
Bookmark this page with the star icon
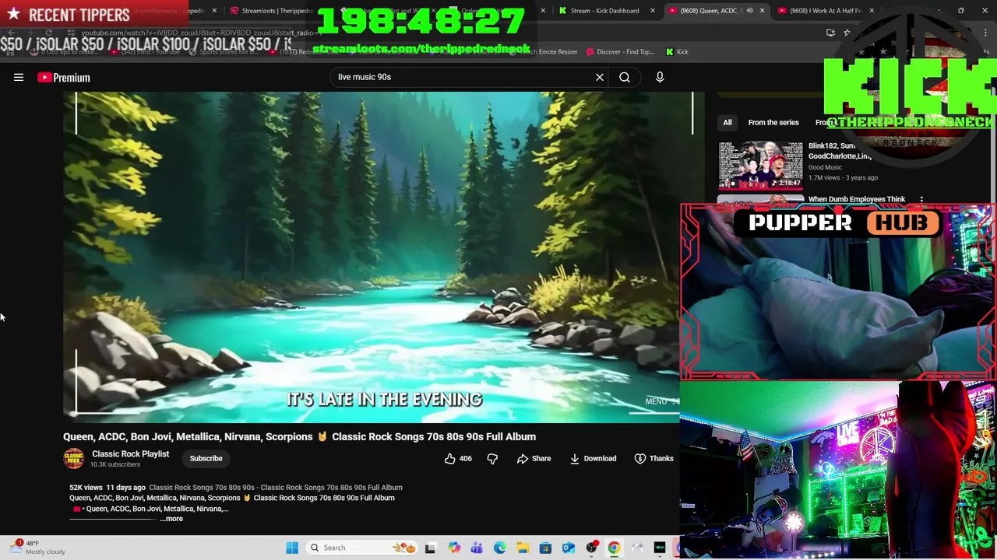pos(847,33)
